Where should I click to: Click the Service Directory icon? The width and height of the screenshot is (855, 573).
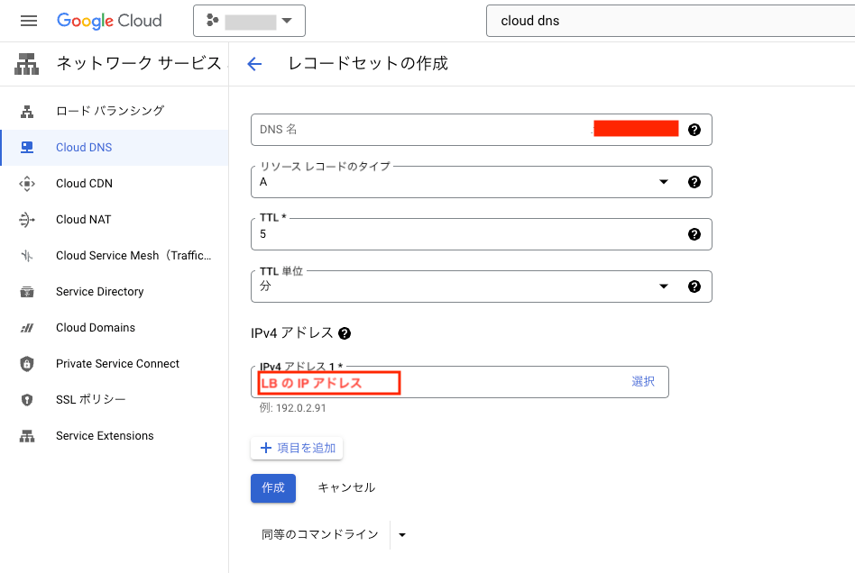pos(27,291)
